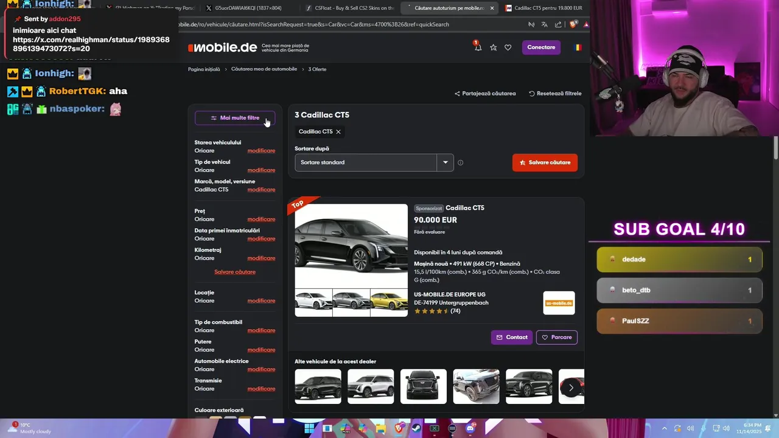Go to the mobile.de logo homepage

(223, 47)
